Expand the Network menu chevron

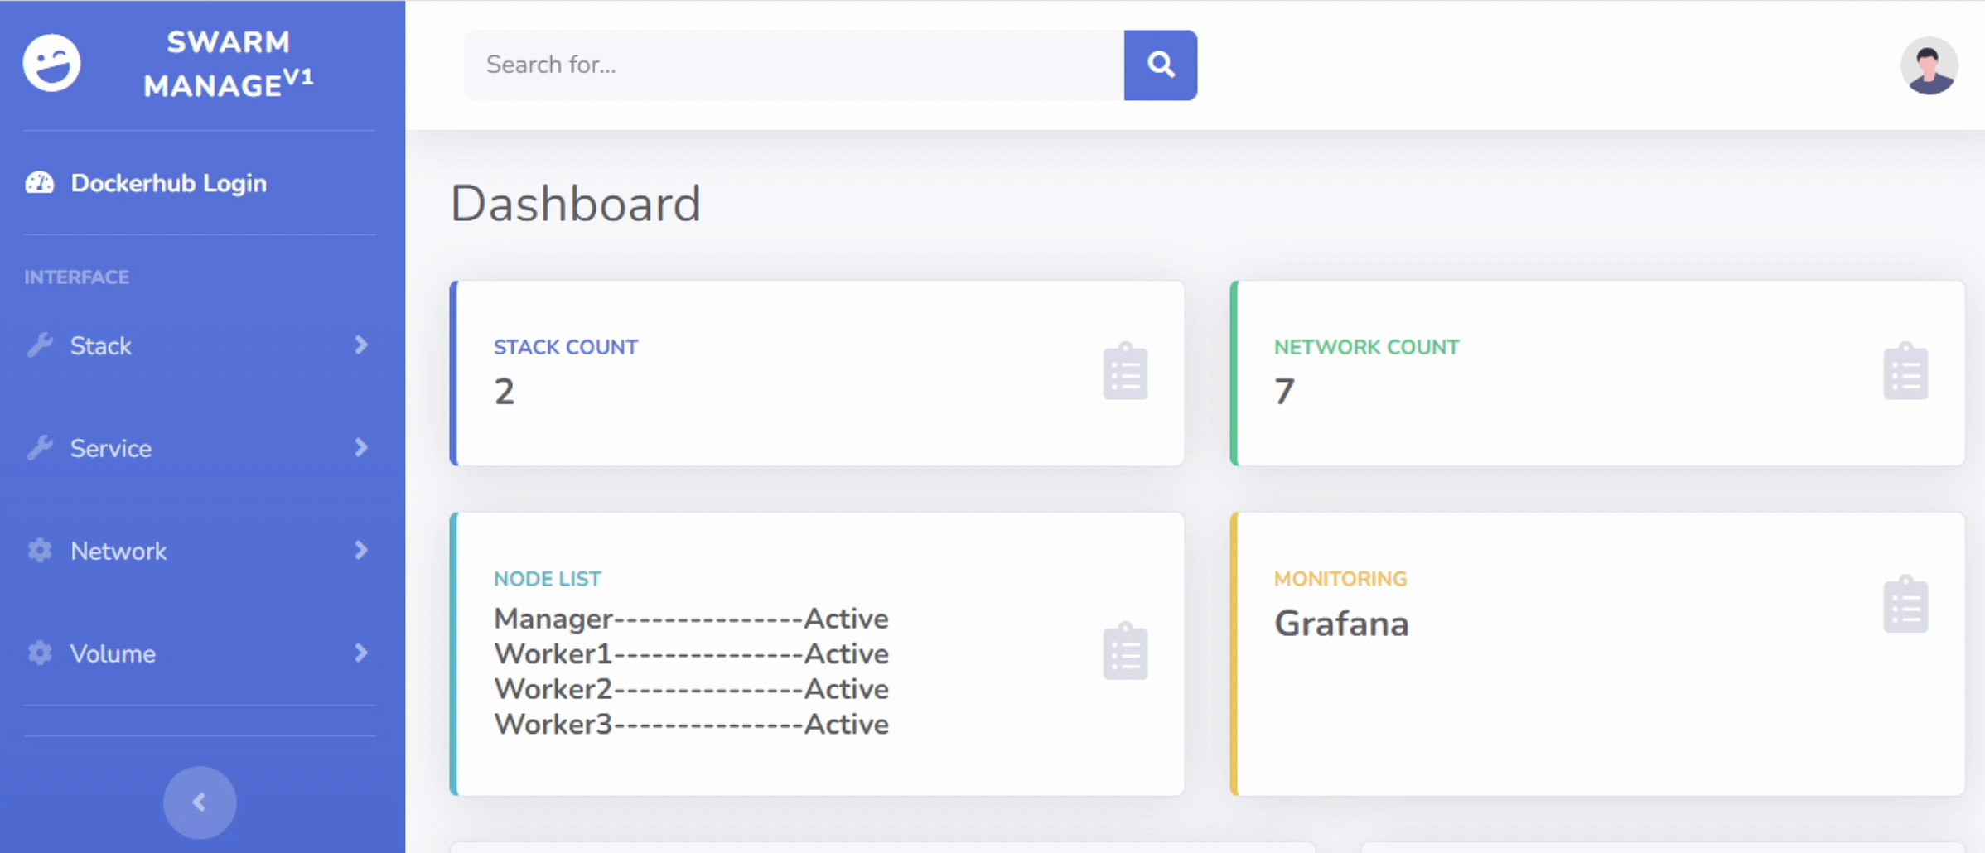pos(360,551)
